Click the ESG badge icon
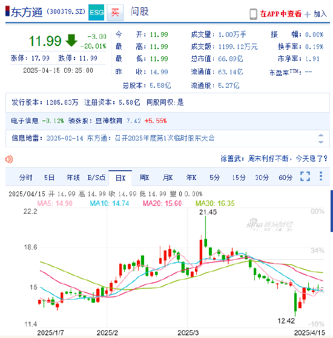Viewport: 333px width, 338px height. [96, 12]
